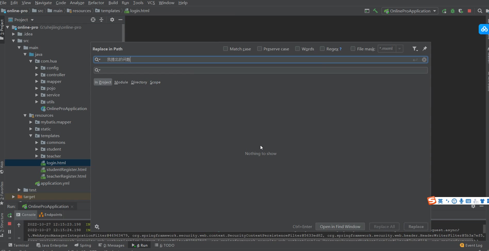This screenshot has height=251, width=489.
Task: Click the Build project hammer icon
Action: coord(375,11)
